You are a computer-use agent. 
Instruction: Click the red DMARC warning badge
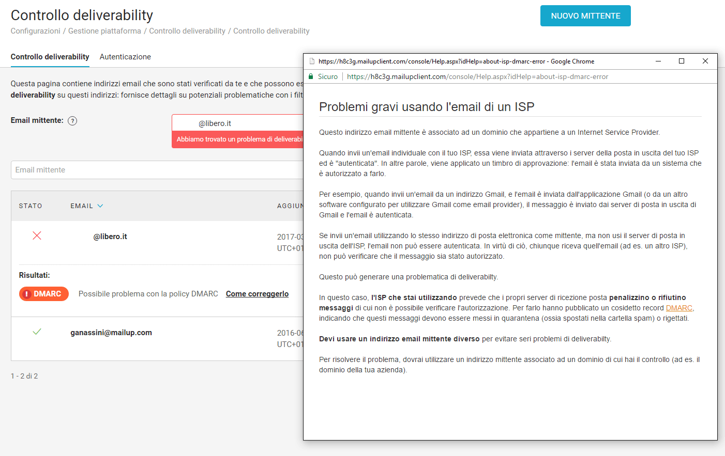pyautogui.click(x=44, y=294)
